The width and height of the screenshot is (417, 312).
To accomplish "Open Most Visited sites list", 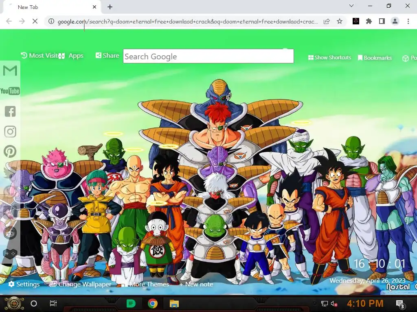I will (x=40, y=55).
